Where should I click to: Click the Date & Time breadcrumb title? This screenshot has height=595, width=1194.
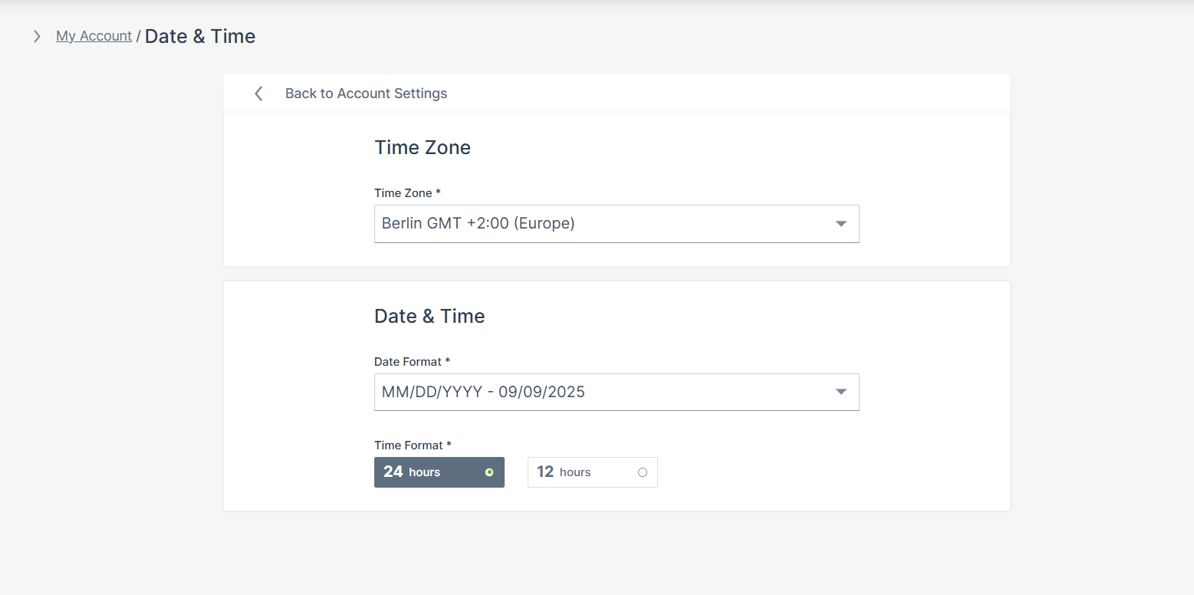pyautogui.click(x=200, y=36)
